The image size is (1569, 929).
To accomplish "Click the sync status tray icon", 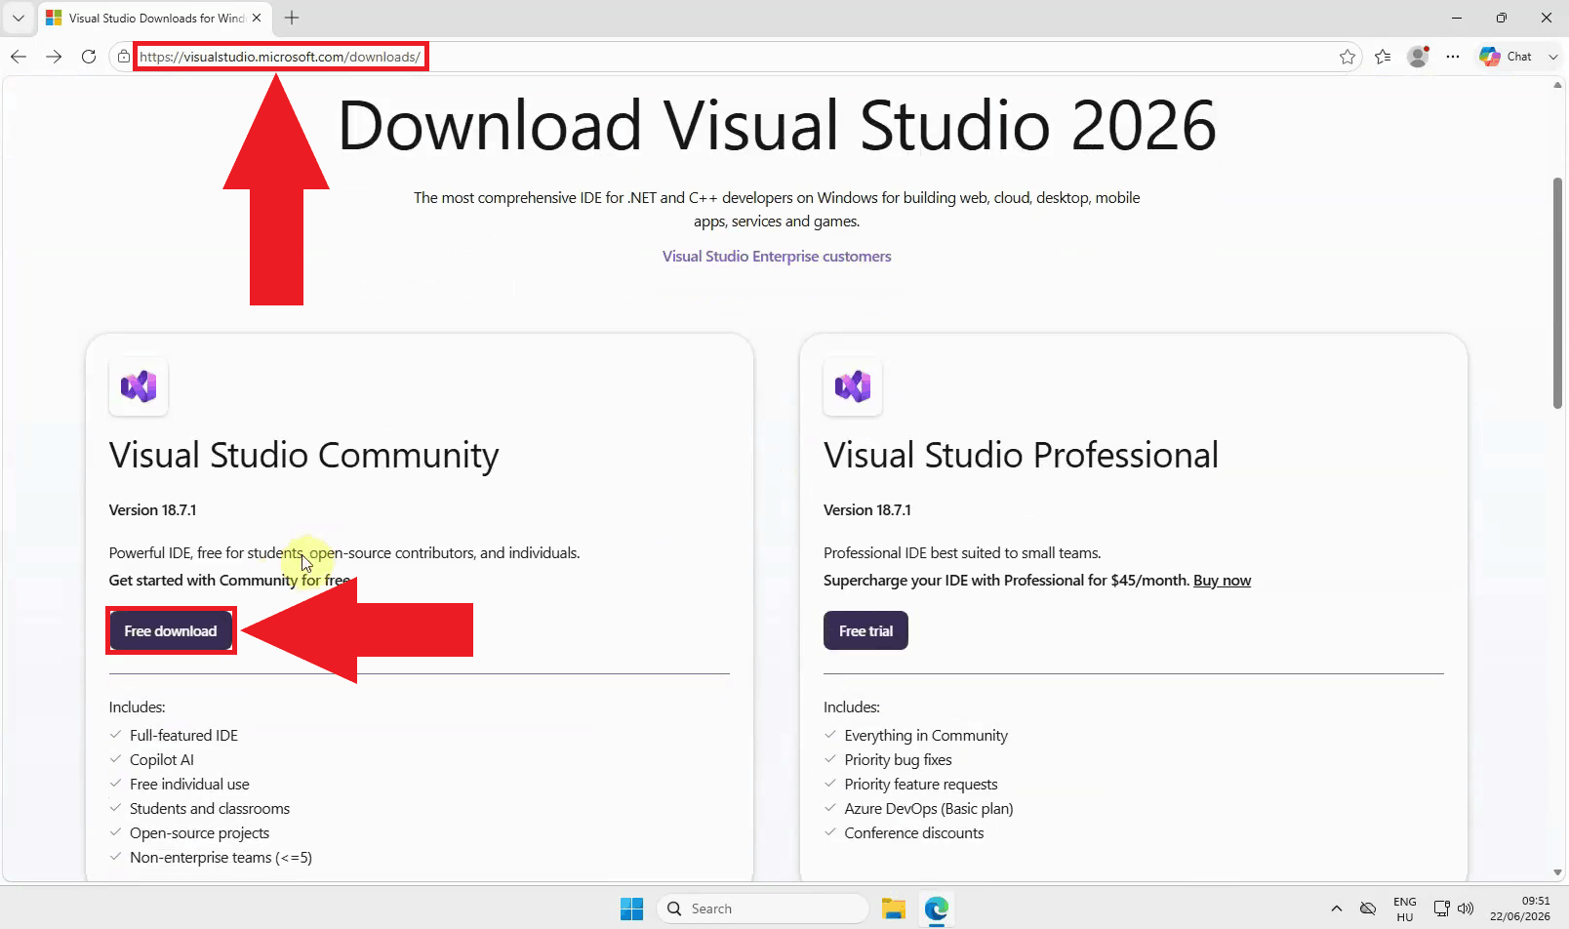I will [x=1368, y=909].
